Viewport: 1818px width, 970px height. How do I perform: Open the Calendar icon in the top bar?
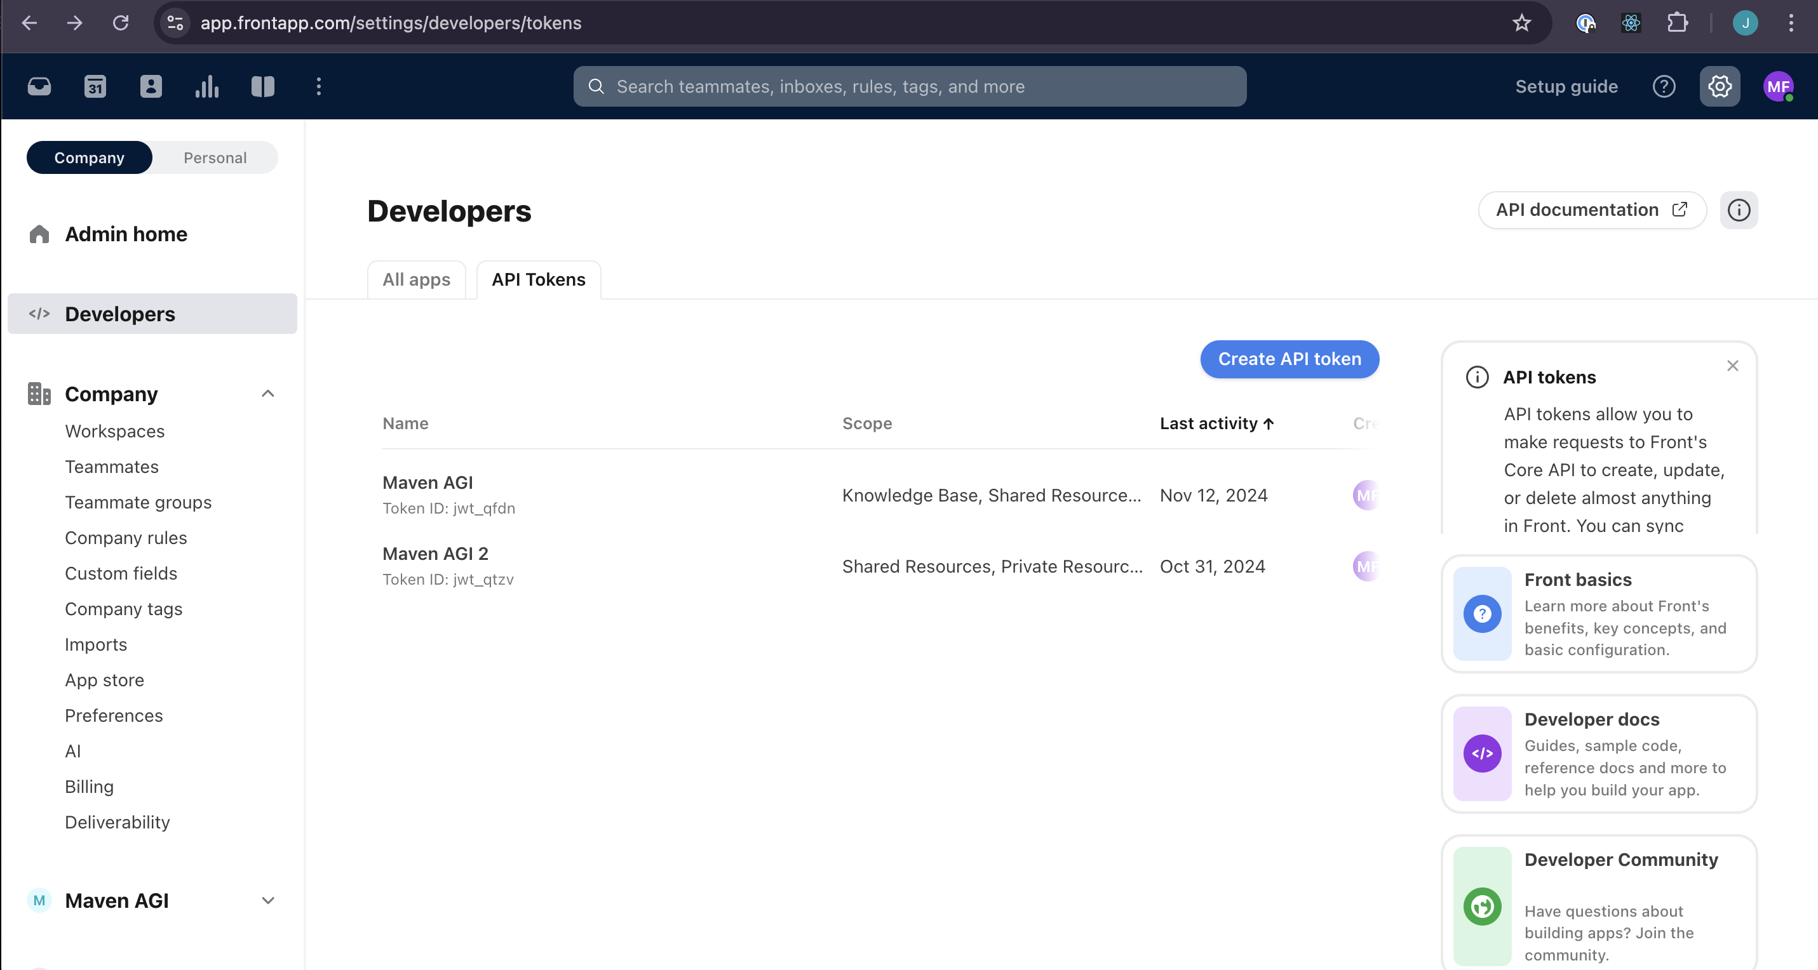(95, 86)
